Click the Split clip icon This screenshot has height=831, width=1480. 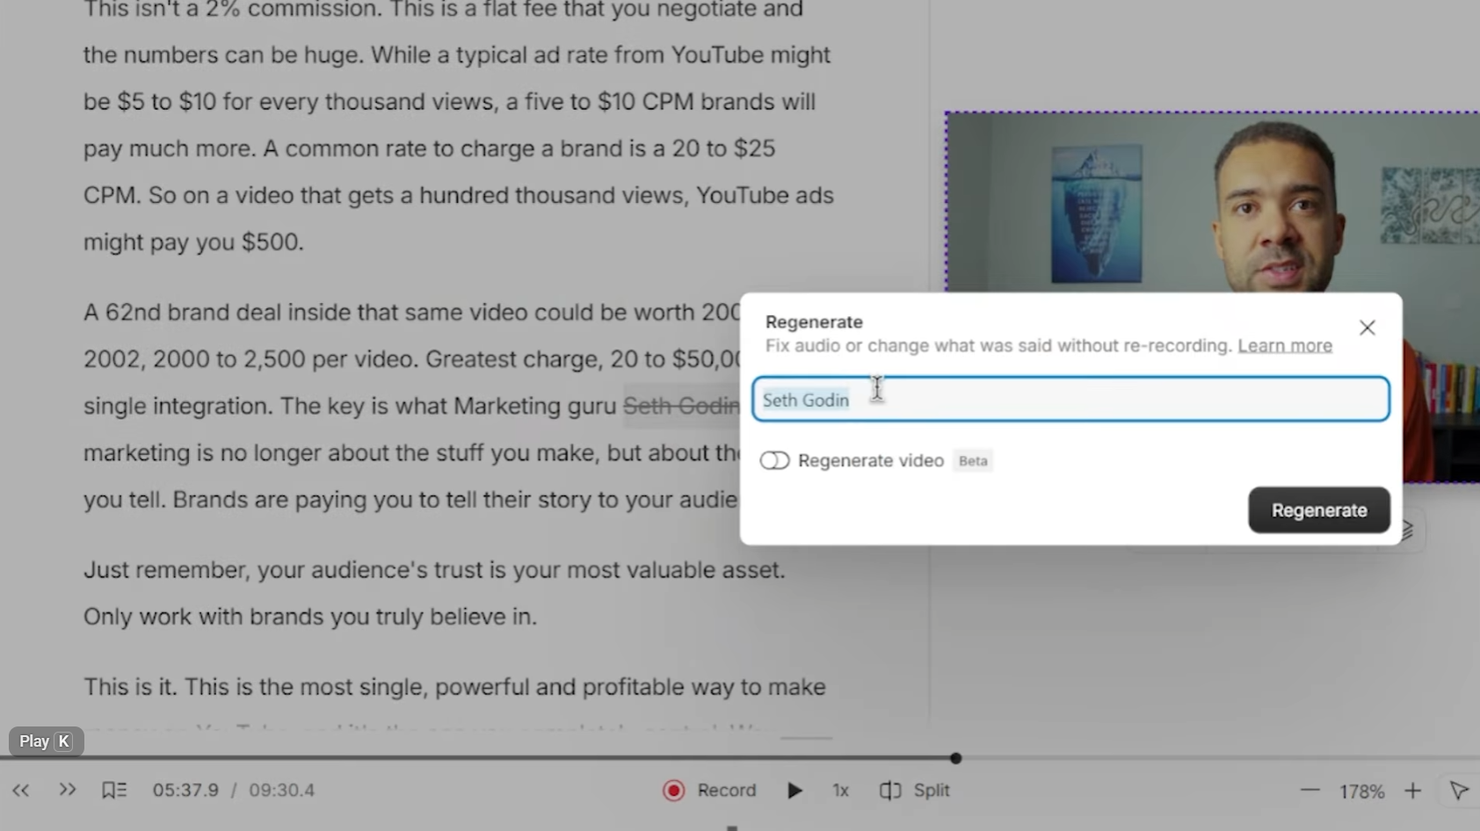point(890,790)
